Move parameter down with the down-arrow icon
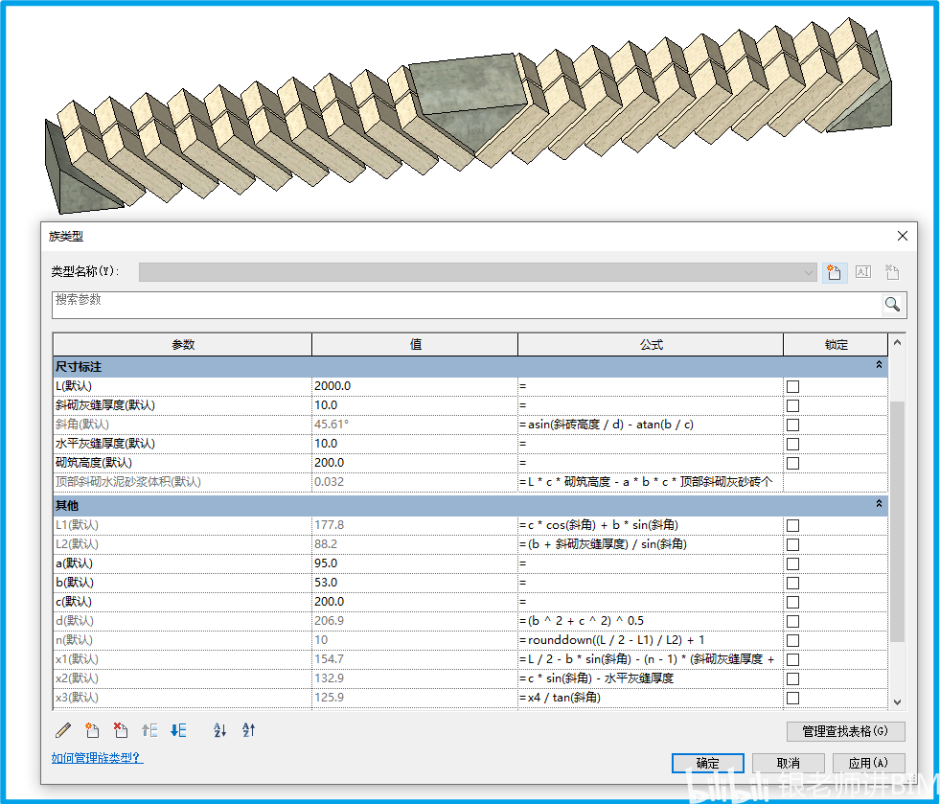 [x=178, y=731]
